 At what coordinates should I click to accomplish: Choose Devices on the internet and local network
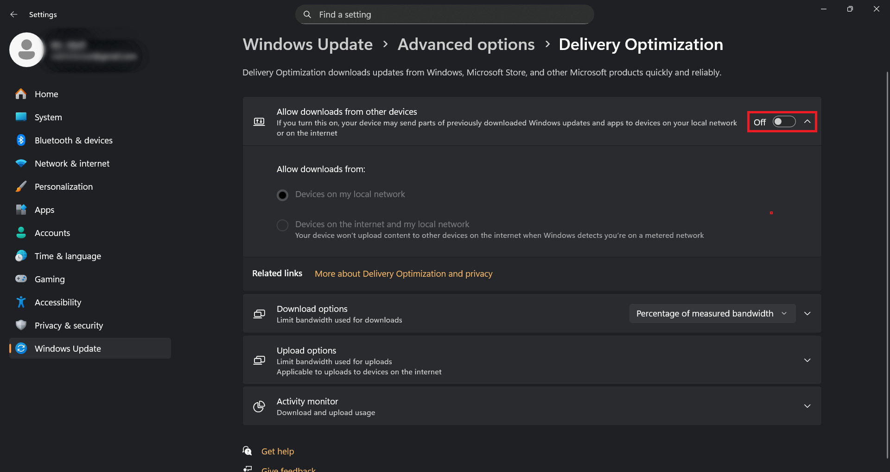pyautogui.click(x=282, y=225)
